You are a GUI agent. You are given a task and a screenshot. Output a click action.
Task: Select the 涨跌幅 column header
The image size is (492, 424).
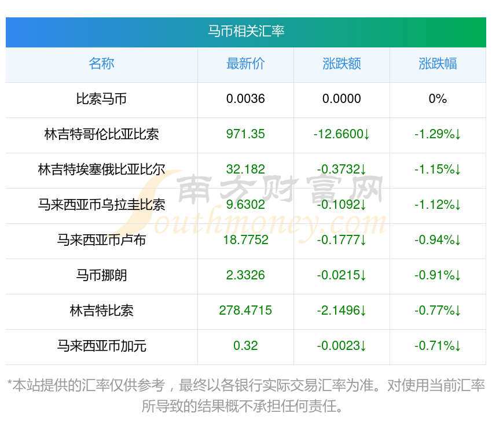(x=438, y=64)
